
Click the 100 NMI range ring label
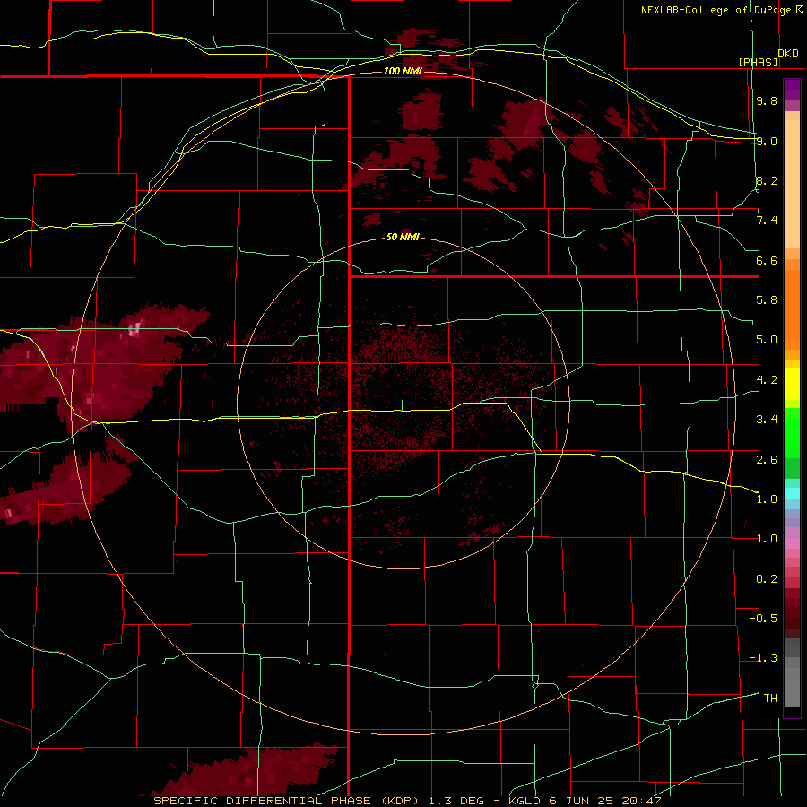pos(403,71)
